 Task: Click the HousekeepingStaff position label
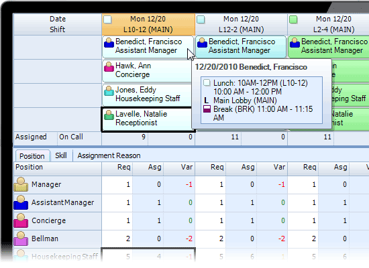[64, 257]
